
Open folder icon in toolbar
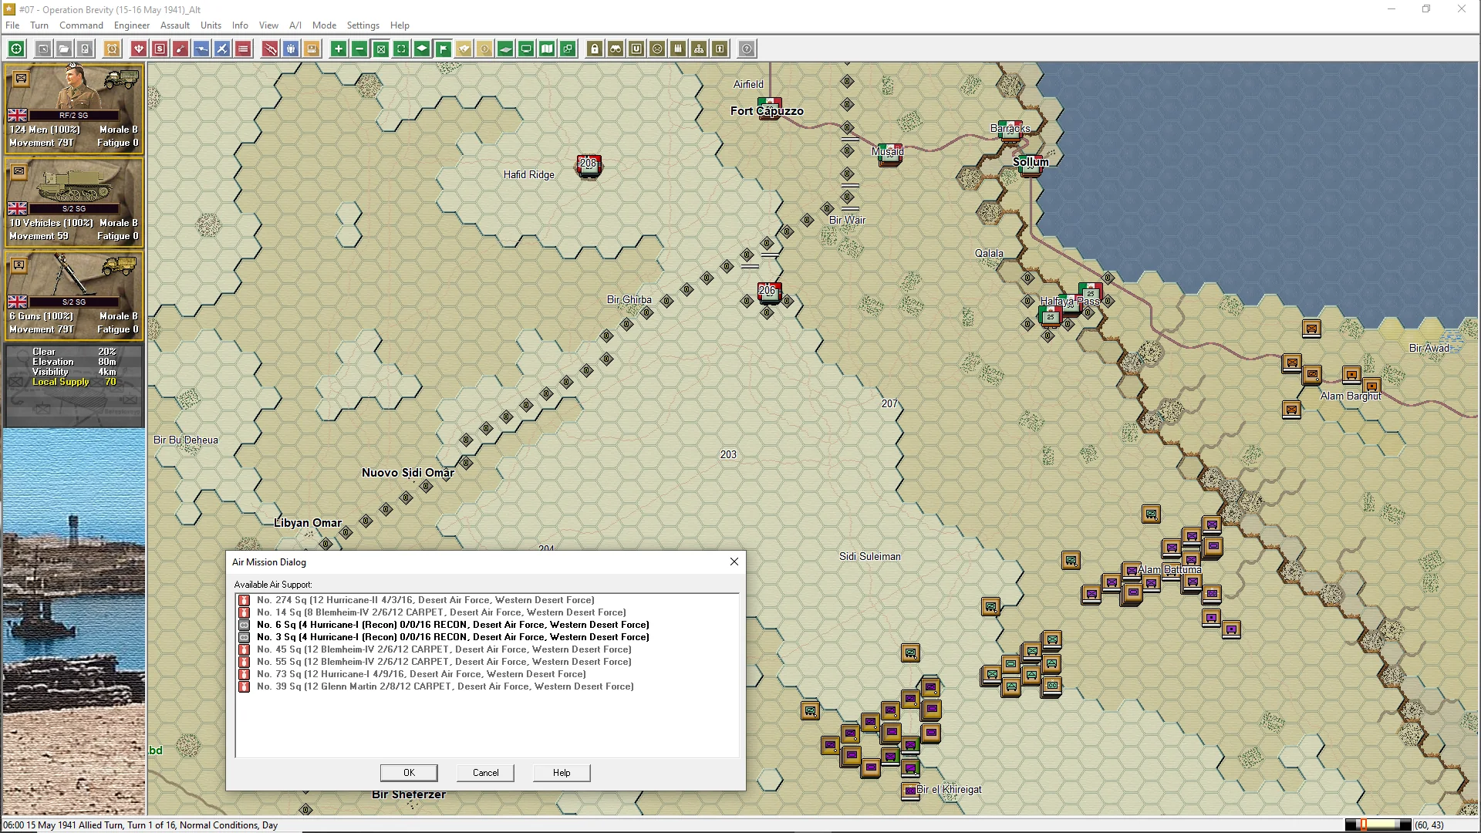tap(64, 49)
